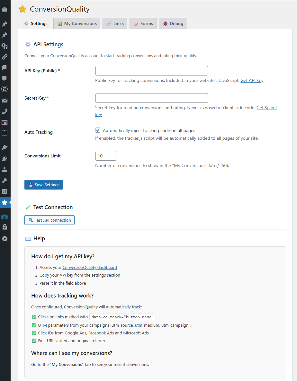Click the Test API connection button
Image resolution: width=297 pixels, height=381 pixels.
click(x=50, y=220)
